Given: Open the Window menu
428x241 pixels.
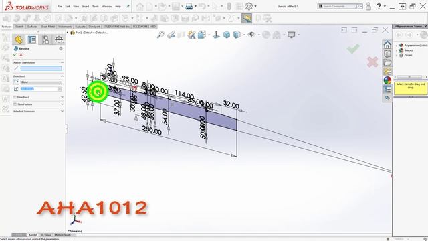Looking at the screenshot, I should click(x=107, y=6).
